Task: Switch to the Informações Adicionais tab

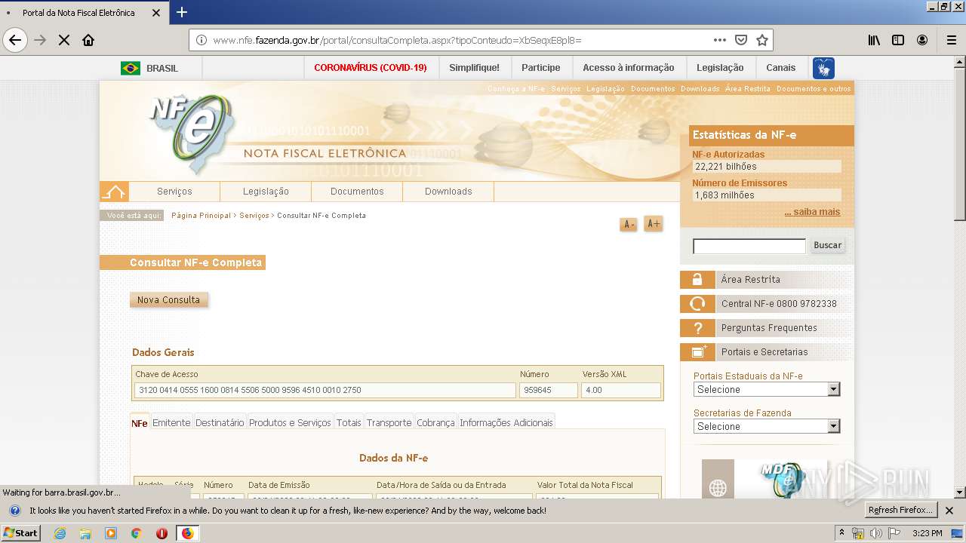Action: [506, 422]
